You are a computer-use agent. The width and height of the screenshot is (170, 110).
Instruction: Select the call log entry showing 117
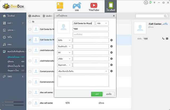[16, 71]
